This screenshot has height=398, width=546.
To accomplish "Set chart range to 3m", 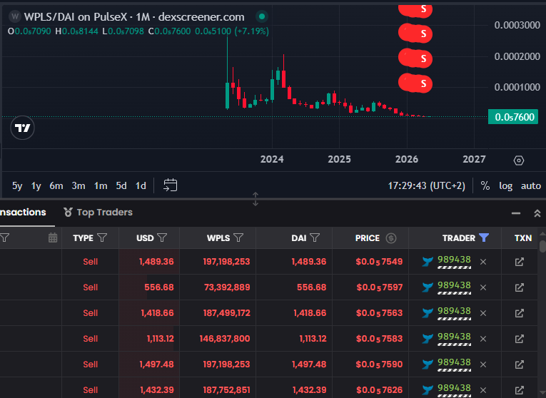I will (79, 185).
